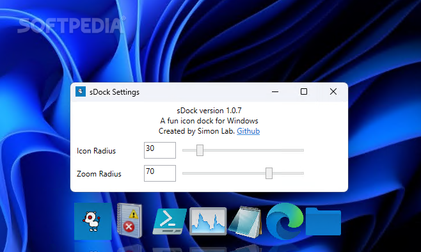
Task: Click the 'sDock Settings' window title
Action: [x=115, y=92]
